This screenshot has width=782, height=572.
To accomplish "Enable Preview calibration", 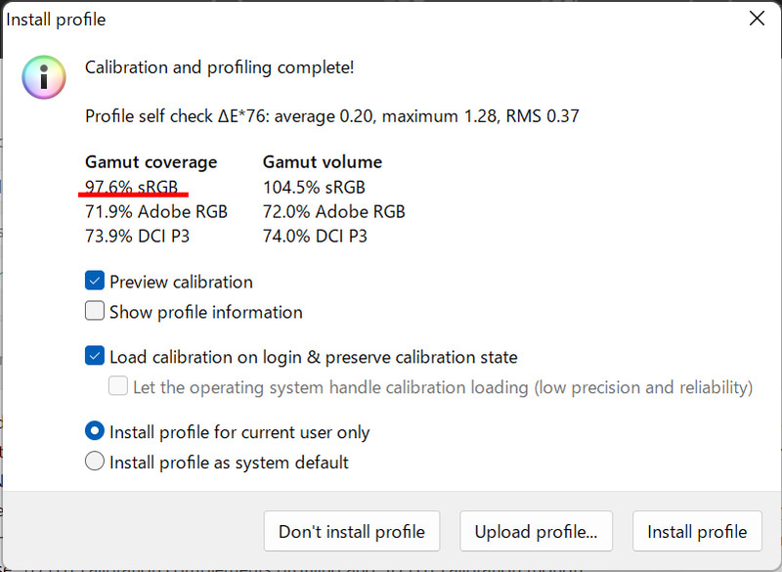I will point(95,281).
